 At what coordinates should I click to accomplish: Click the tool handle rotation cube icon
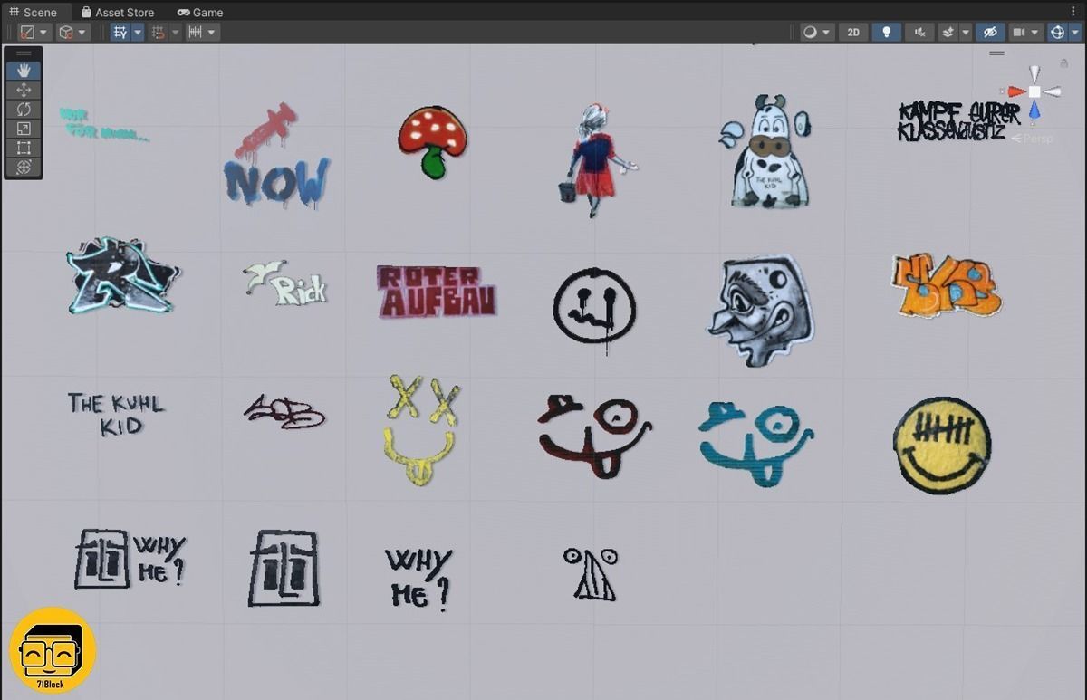pos(66,32)
